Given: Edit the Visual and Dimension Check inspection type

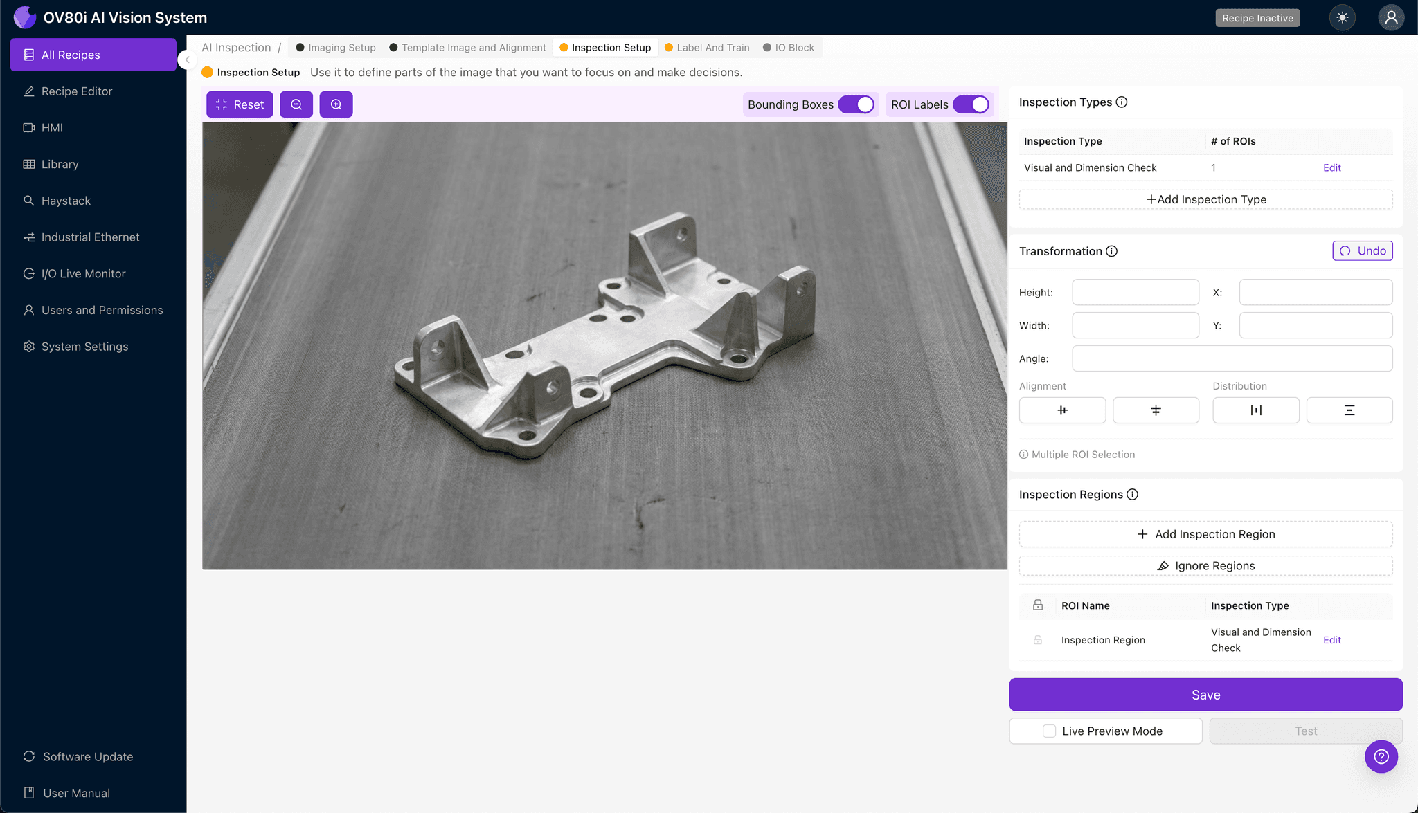Looking at the screenshot, I should [1332, 167].
